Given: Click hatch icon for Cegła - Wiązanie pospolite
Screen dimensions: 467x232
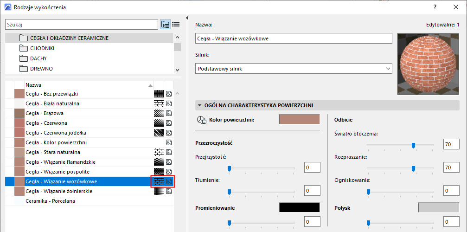Looking at the screenshot, I should click(159, 172).
